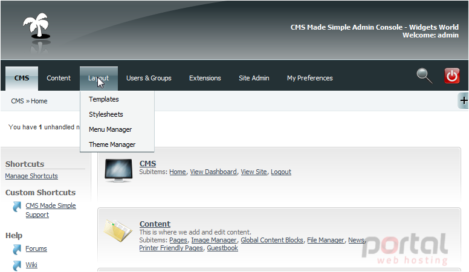This screenshot has width=469, height=272.
Task: Expand the plus panel toggle at right
Action: tap(464, 100)
